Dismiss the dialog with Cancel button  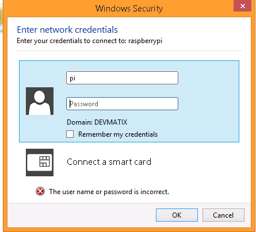coord(223,215)
